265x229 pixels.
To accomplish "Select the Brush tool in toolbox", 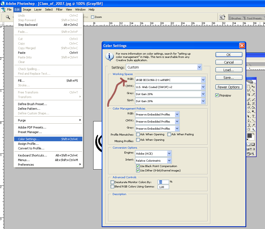I will click(253, 99).
